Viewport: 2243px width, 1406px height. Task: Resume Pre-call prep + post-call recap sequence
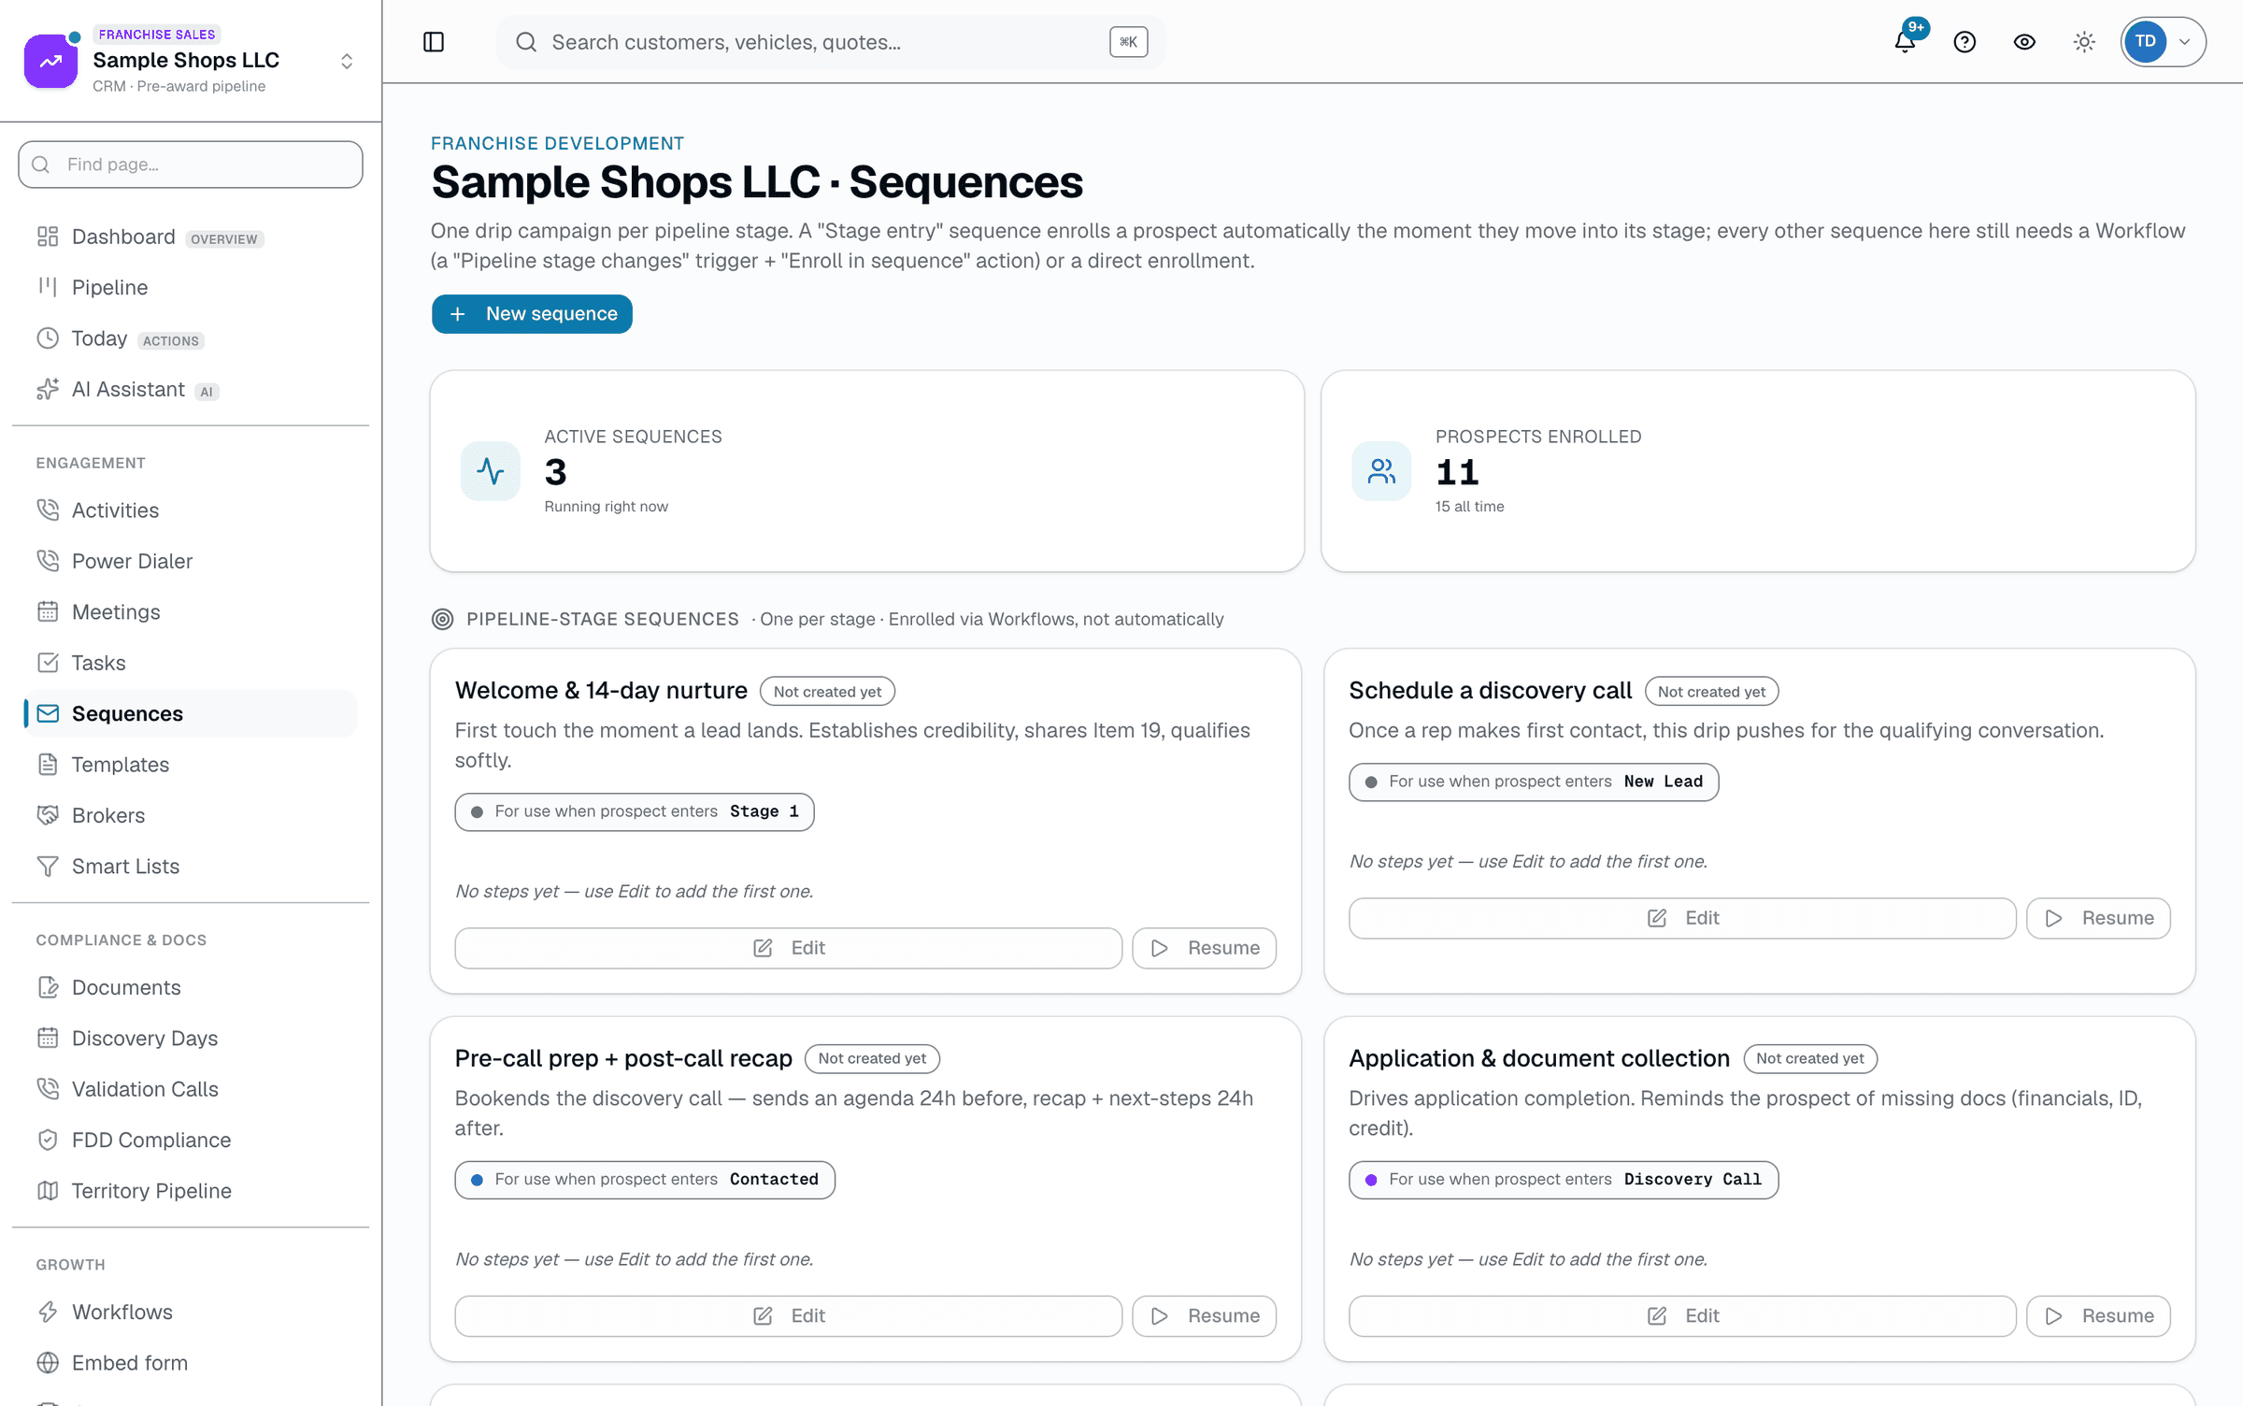[1205, 1316]
